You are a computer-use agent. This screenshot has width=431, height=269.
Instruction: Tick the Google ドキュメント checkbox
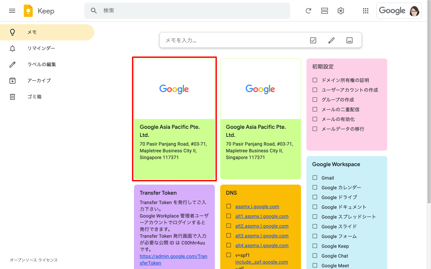(315, 207)
